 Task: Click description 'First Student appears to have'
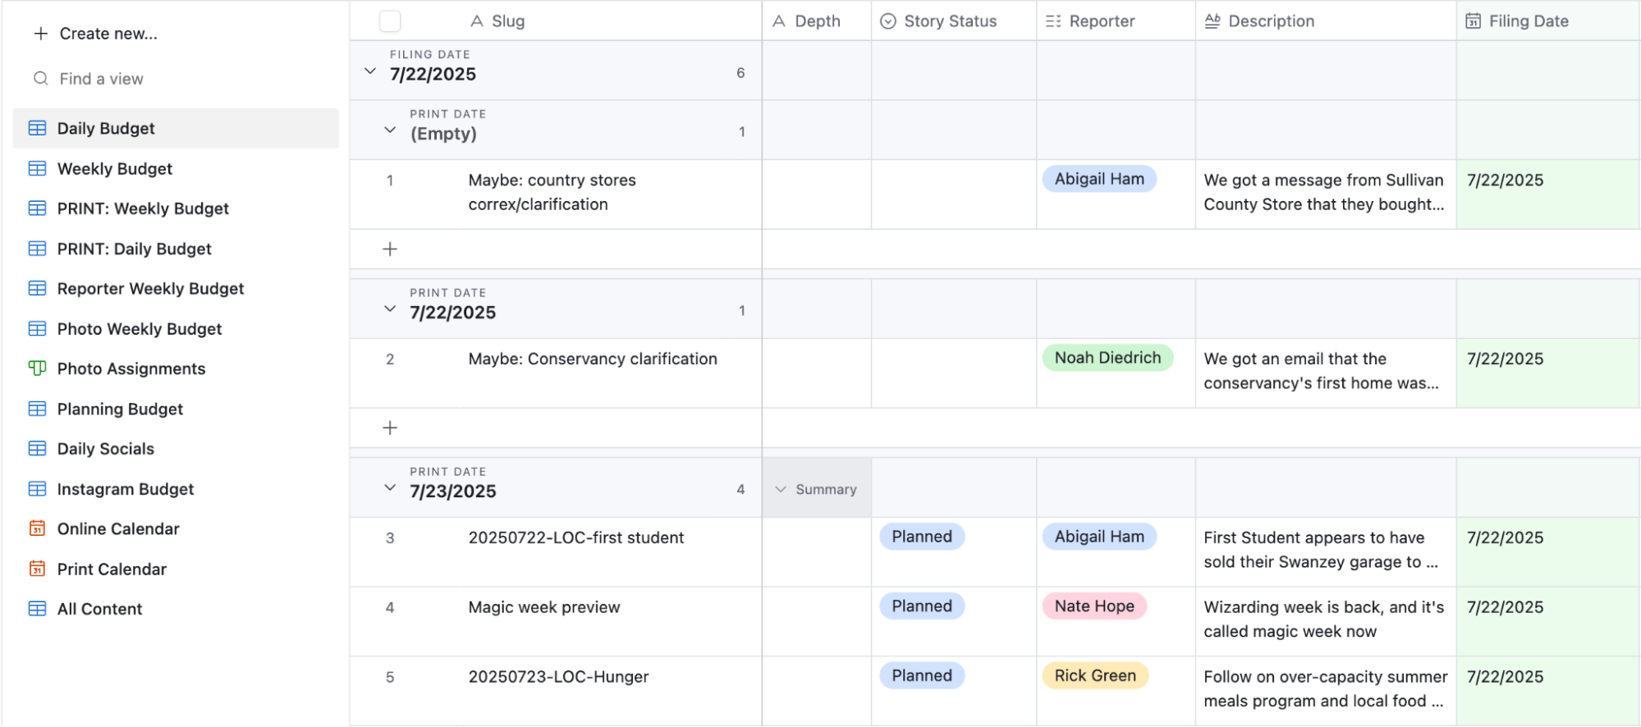tap(1326, 552)
